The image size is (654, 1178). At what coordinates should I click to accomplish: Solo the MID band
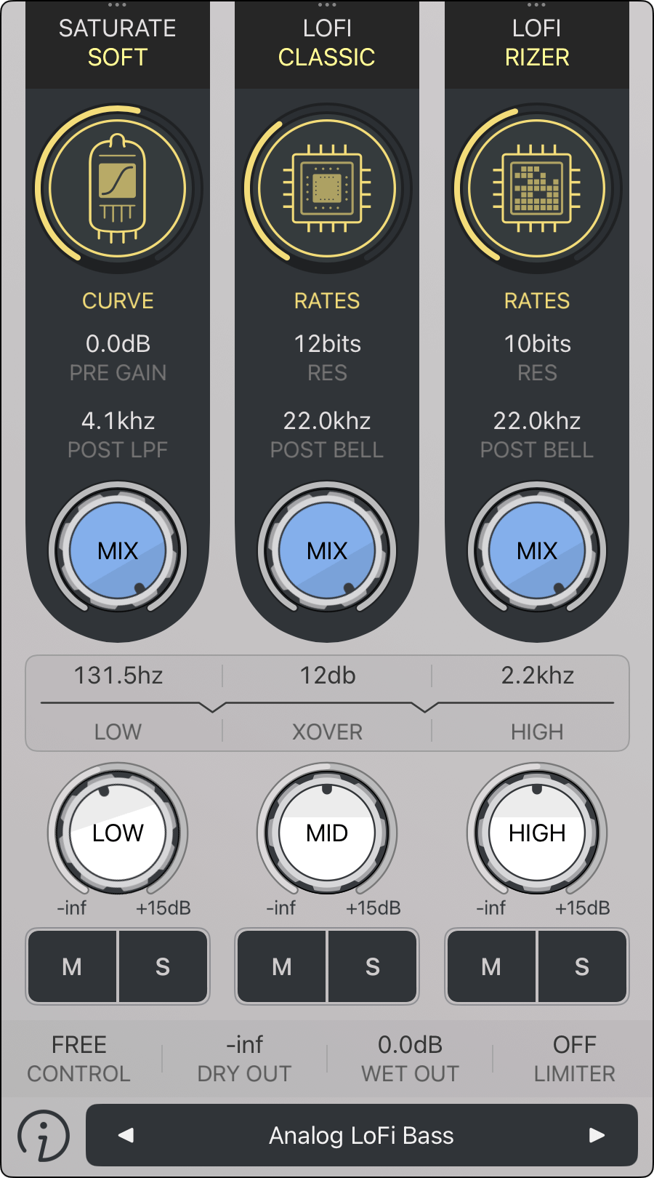[372, 966]
